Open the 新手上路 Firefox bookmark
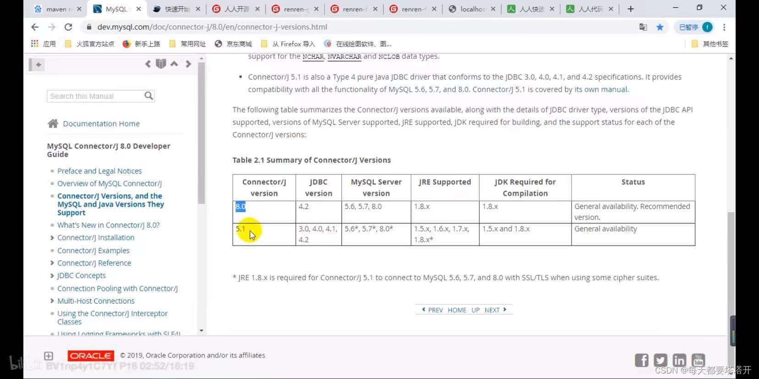759x379 pixels. 141,44
